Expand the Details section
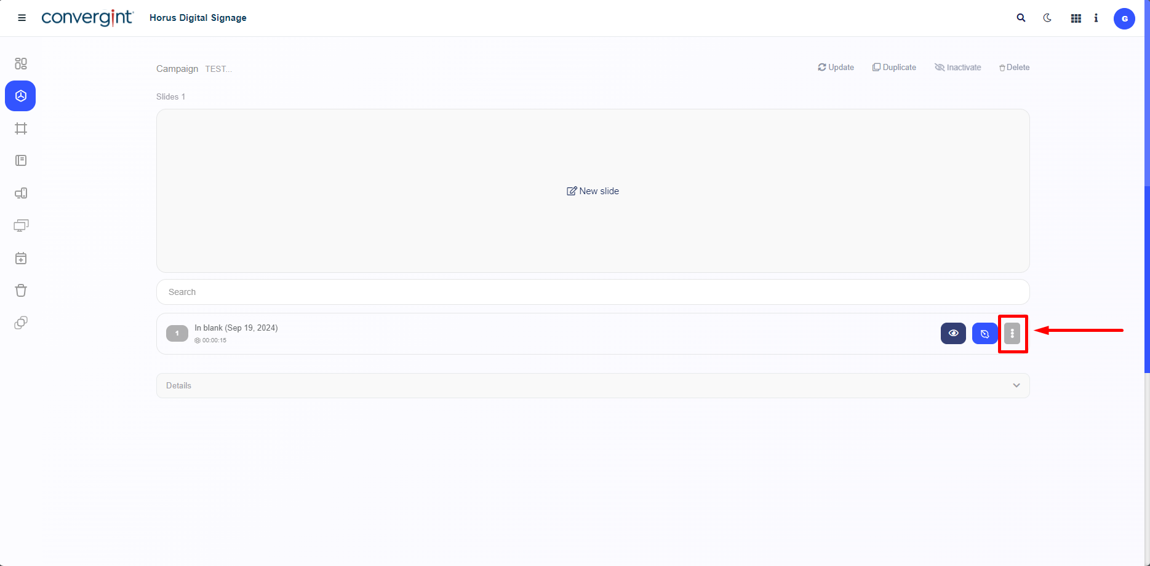Viewport: 1150px width, 566px height. (593, 385)
